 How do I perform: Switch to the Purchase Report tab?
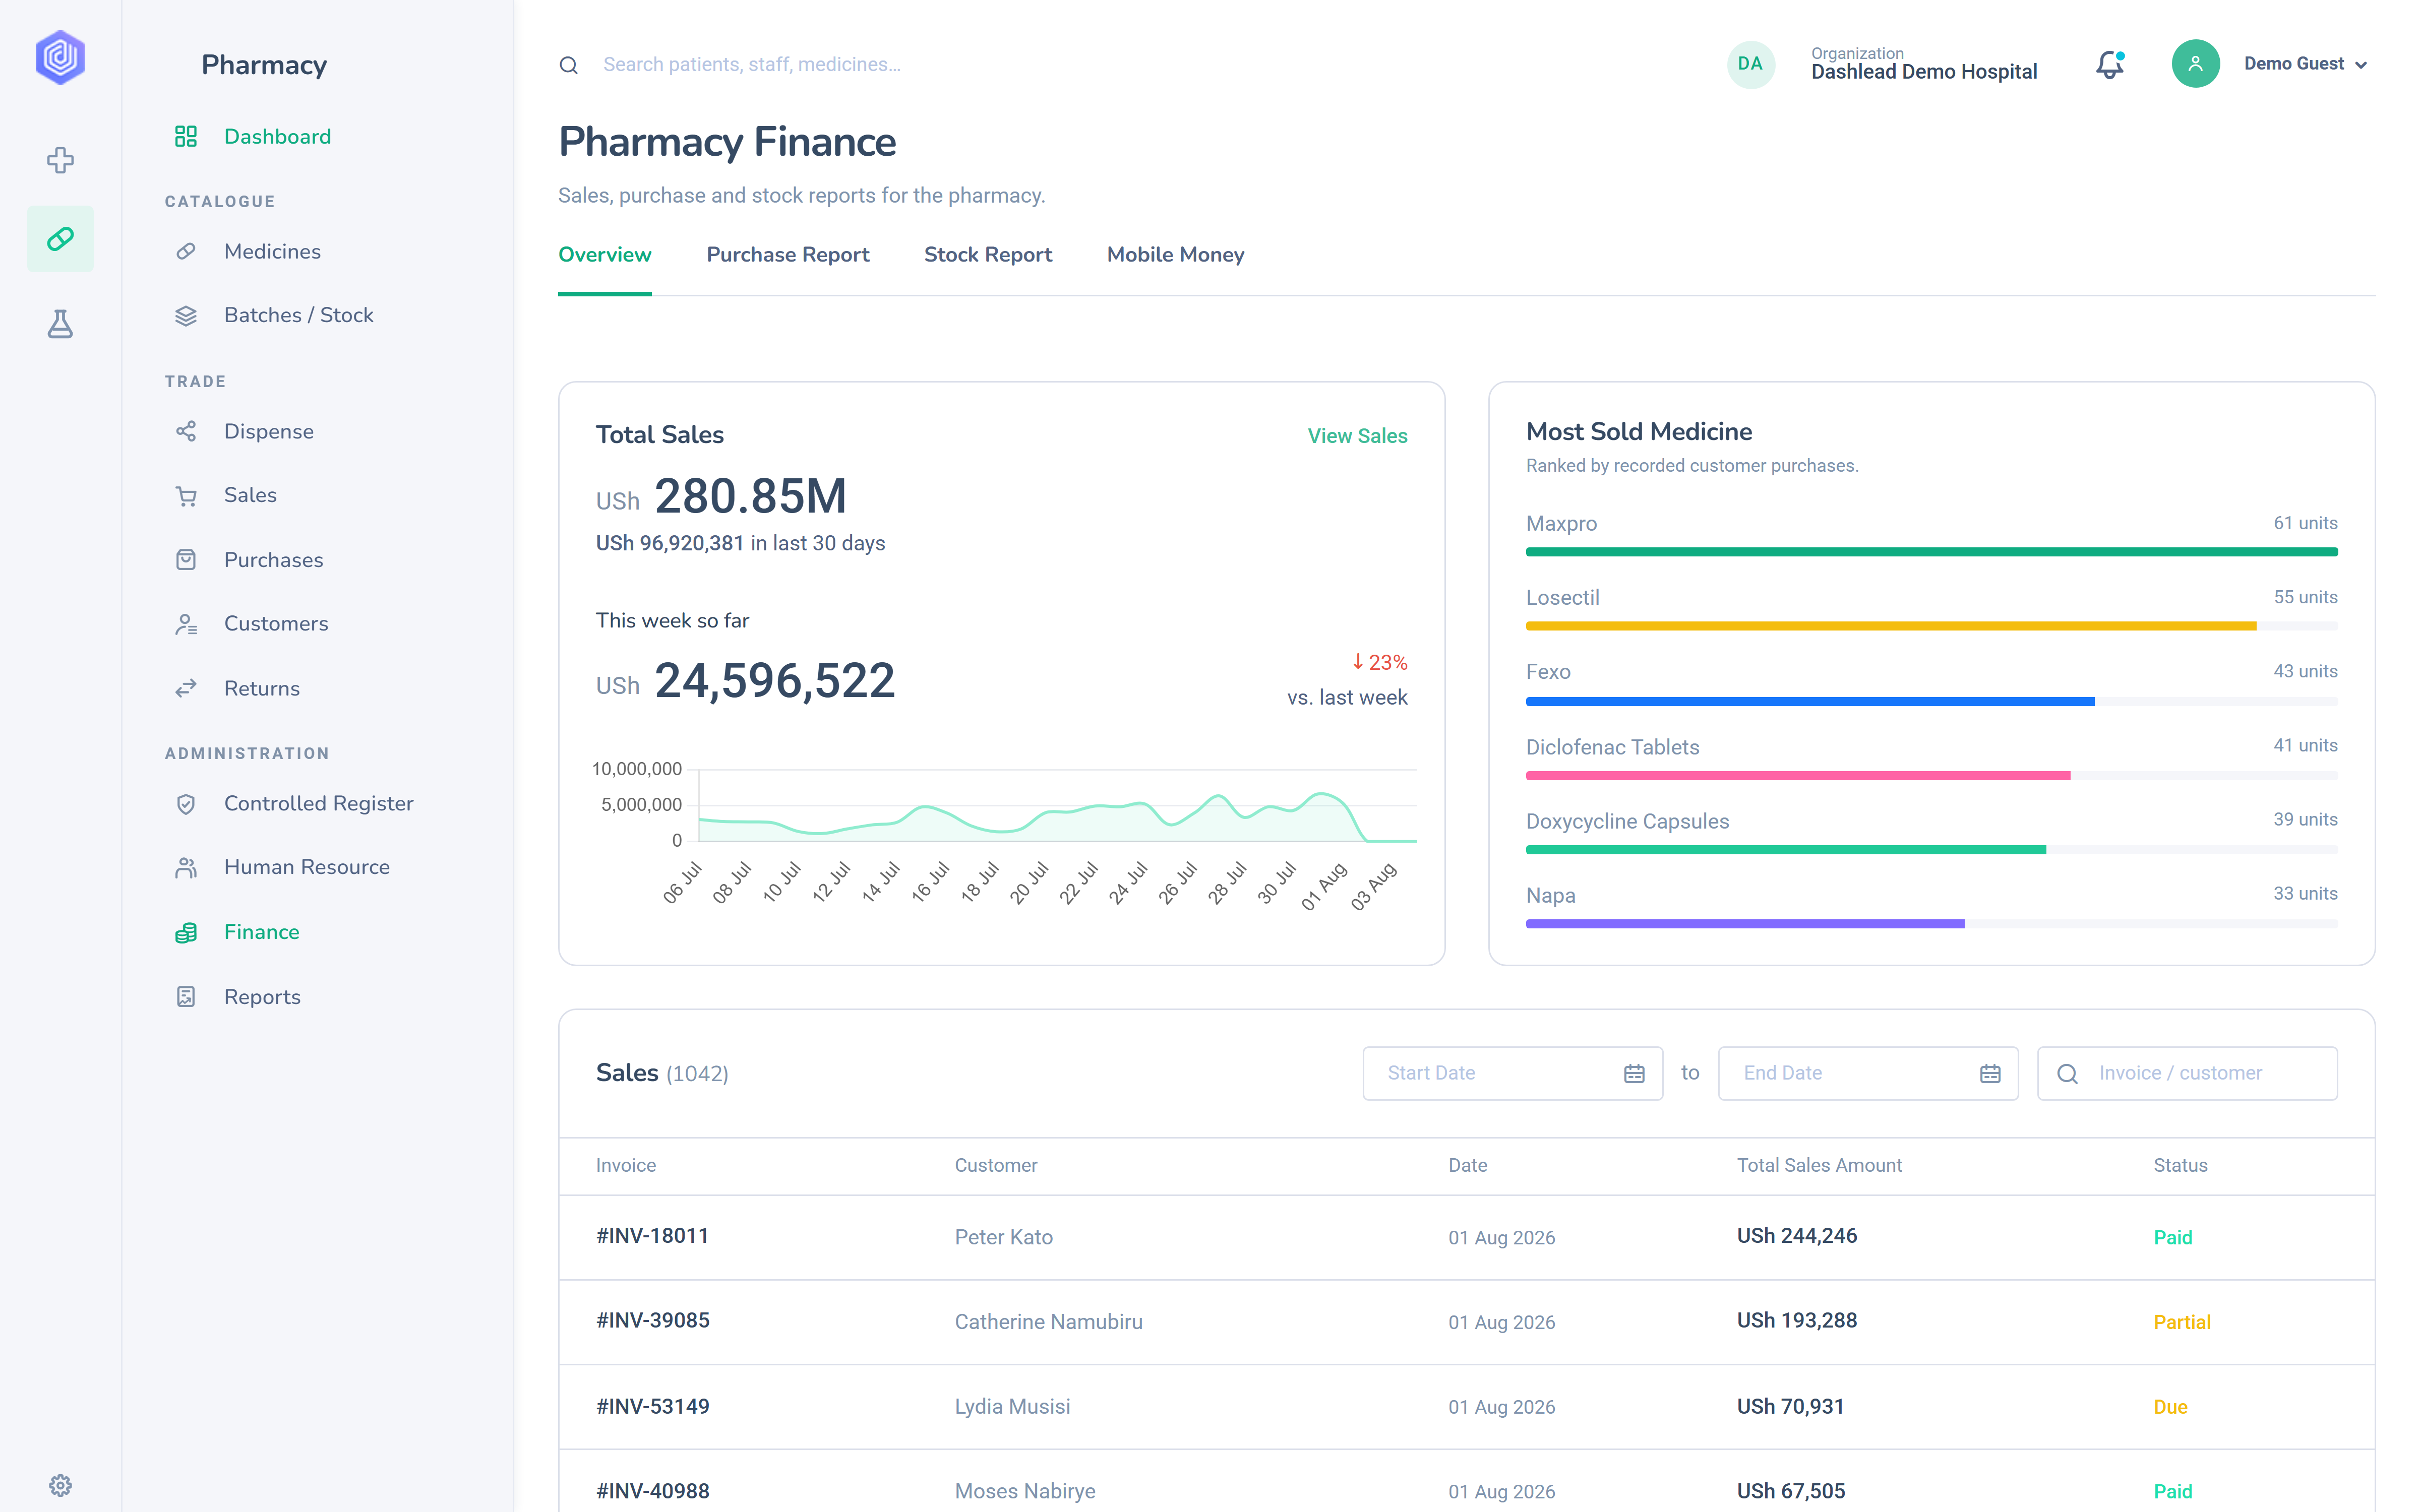(x=788, y=254)
